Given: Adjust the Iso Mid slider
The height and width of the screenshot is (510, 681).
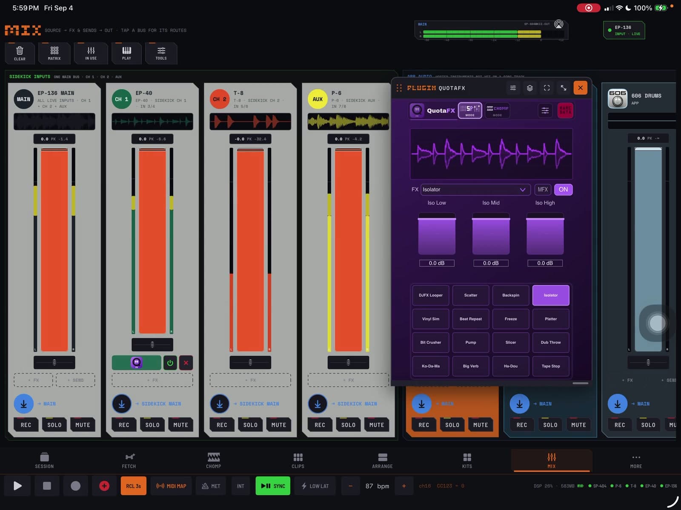Looking at the screenshot, I should tap(491, 234).
